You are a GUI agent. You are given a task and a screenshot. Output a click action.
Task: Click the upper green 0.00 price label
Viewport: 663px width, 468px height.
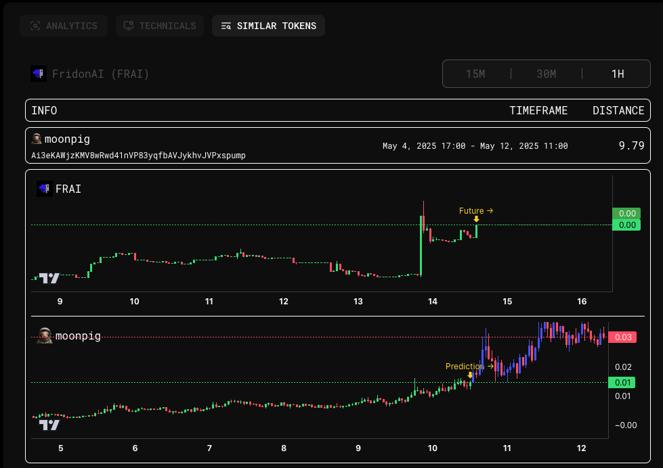(626, 213)
